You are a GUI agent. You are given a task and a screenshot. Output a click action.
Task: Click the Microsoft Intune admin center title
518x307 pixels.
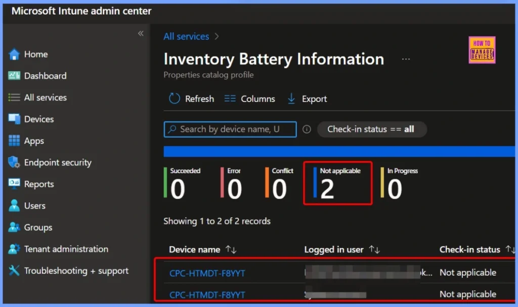pos(81,11)
